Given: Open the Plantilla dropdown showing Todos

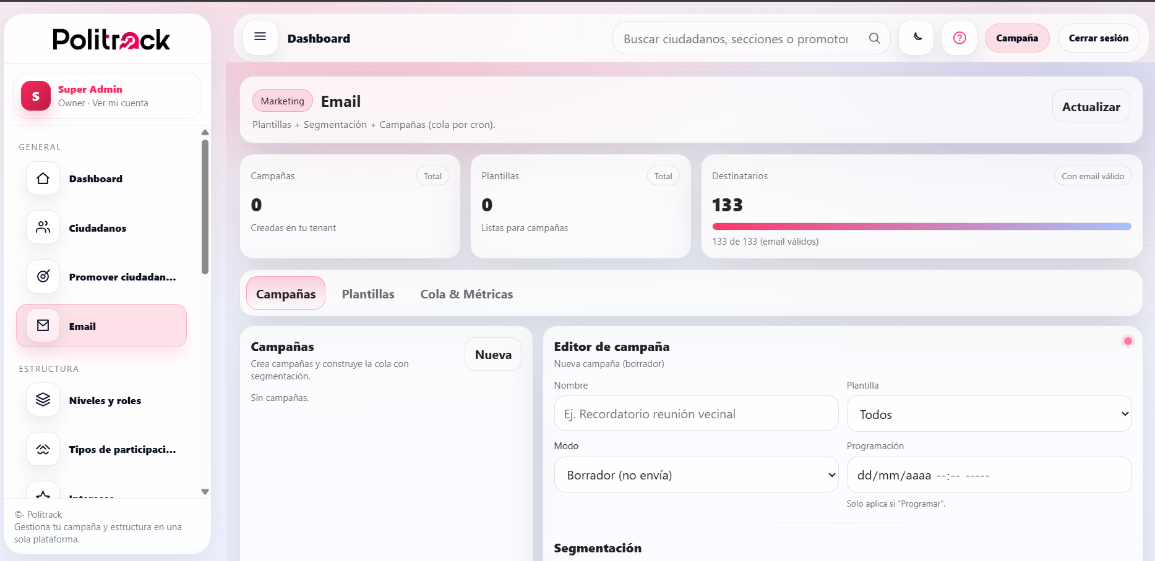Looking at the screenshot, I should coord(989,414).
